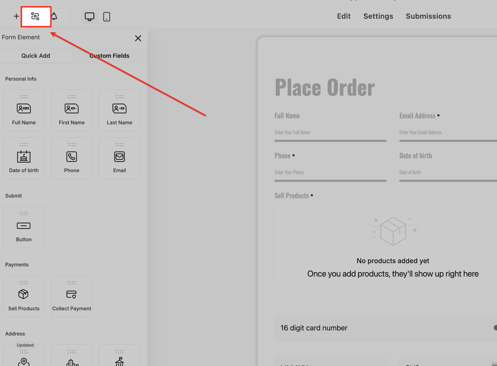Add the Button element
Screen dimensions: 497x366
24,227
